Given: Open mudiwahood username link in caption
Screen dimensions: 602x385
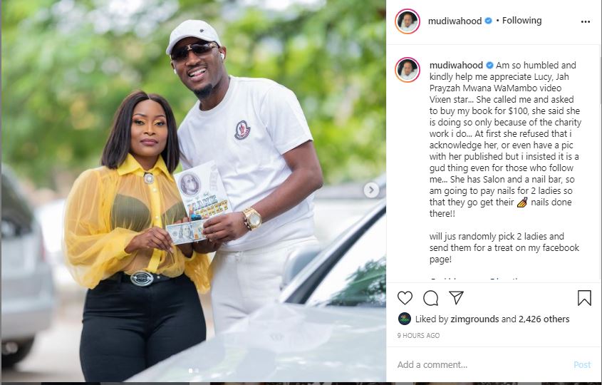Looking at the screenshot, I should pyautogui.click(x=456, y=65).
